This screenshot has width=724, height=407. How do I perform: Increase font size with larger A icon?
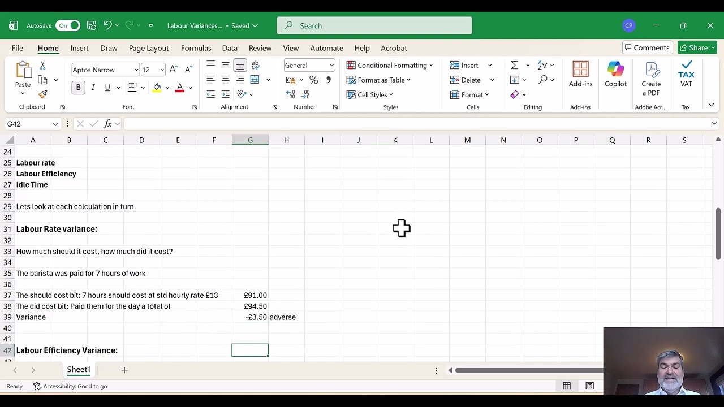point(174,70)
